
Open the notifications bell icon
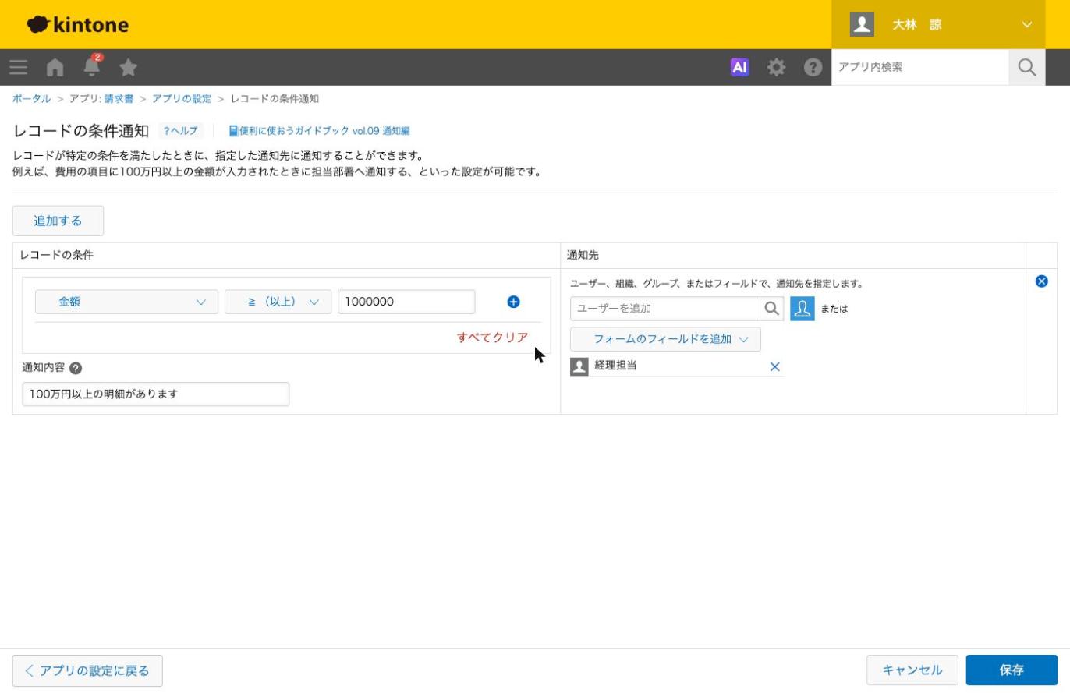click(92, 66)
